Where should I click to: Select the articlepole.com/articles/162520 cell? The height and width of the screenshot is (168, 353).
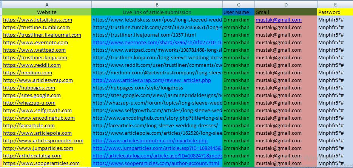157,133
